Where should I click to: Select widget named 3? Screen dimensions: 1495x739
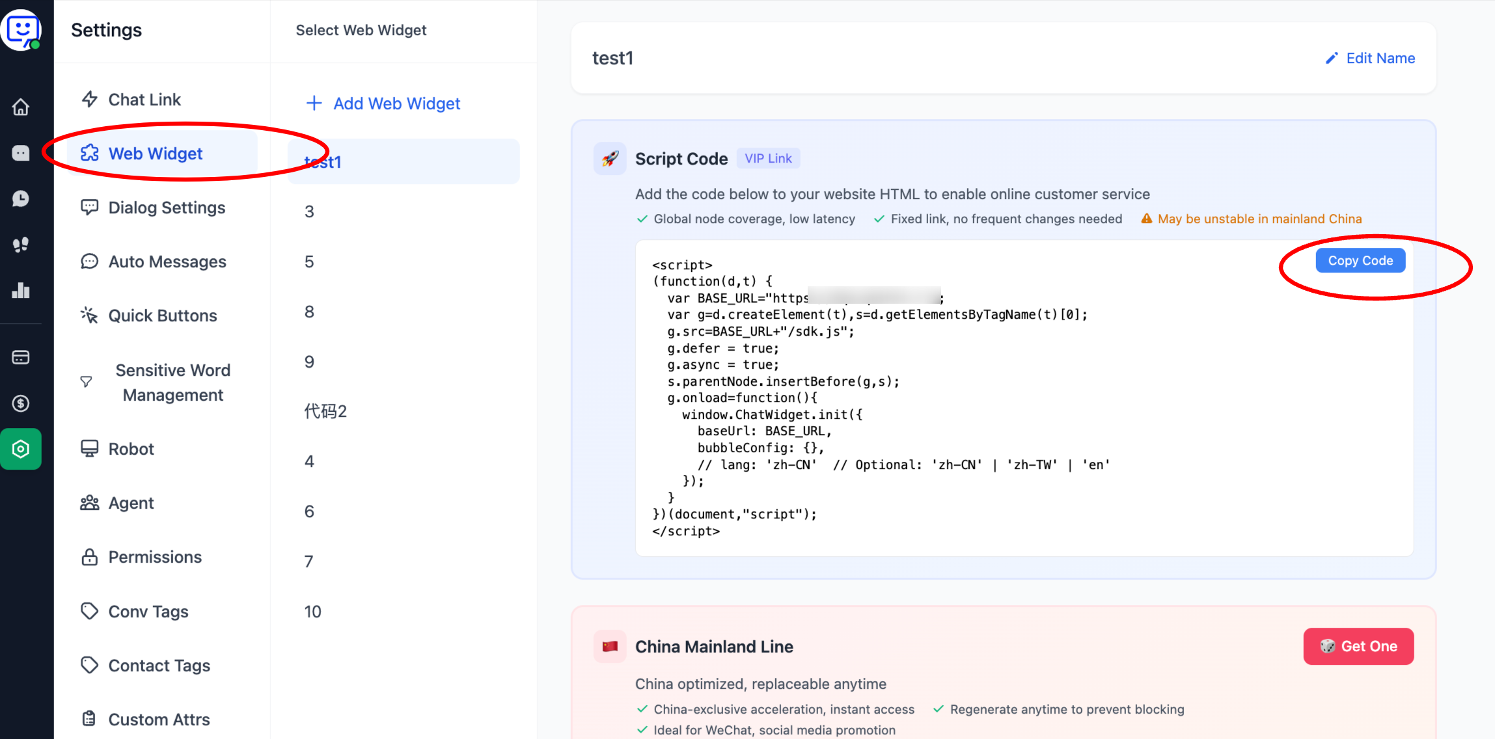pyautogui.click(x=404, y=211)
